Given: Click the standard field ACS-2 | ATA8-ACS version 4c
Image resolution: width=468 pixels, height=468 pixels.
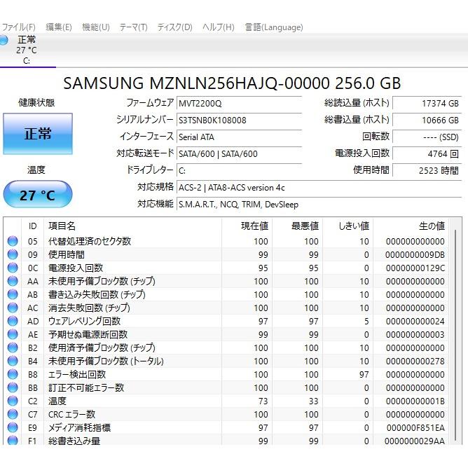Looking at the screenshot, I should [x=319, y=188].
